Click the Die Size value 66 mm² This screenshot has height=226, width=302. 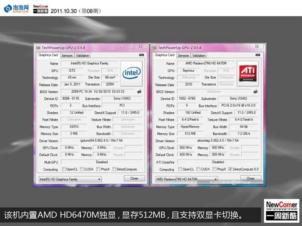tap(110, 77)
